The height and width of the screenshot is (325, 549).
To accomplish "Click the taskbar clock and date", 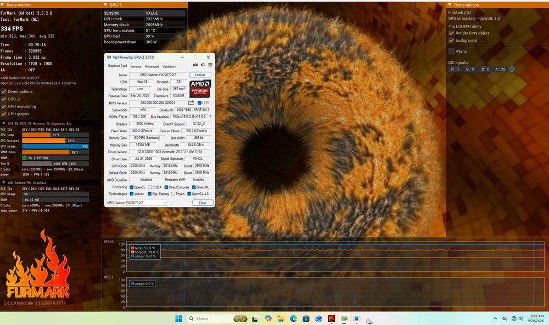I will (x=537, y=318).
